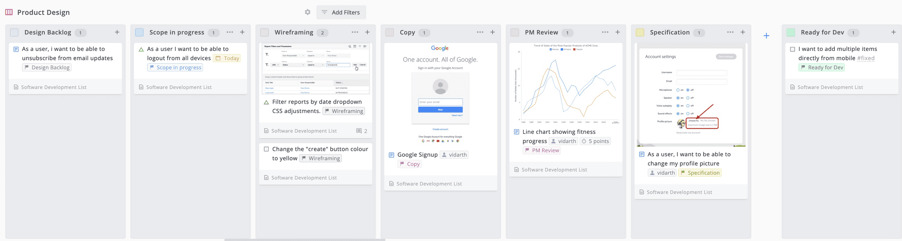Screen dimensions: 902x241
Task: Click the Ready for Dev green color swatch
Action: [x=791, y=32]
